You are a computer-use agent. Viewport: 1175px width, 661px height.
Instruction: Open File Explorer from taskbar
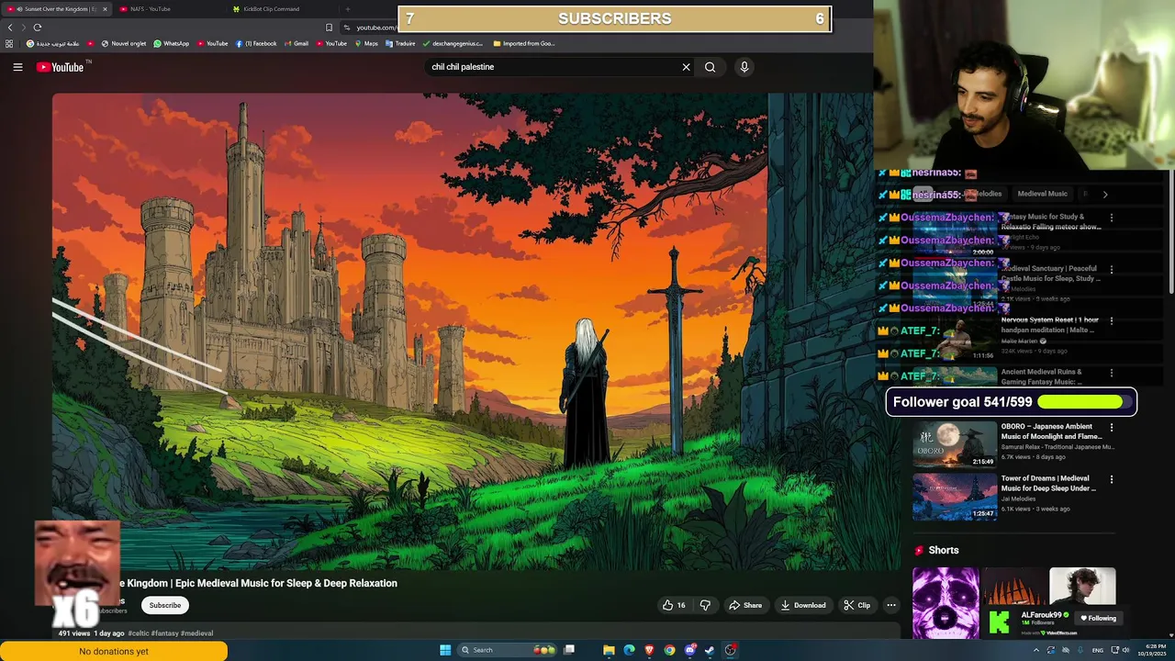609,650
